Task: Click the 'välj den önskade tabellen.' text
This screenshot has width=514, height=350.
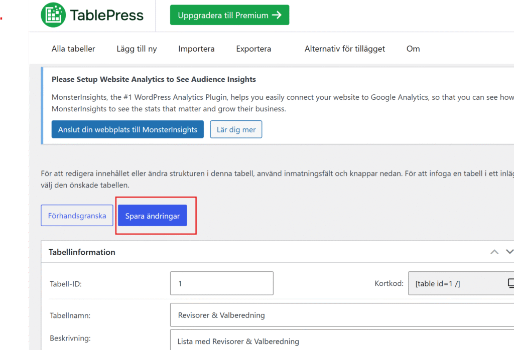Action: [x=85, y=185]
